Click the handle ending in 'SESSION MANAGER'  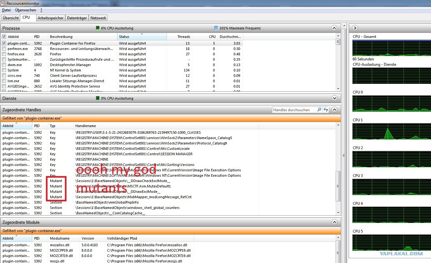pos(134,154)
